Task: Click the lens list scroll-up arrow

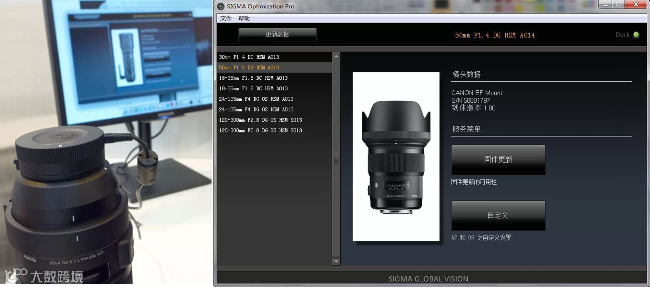Action: click(336, 56)
